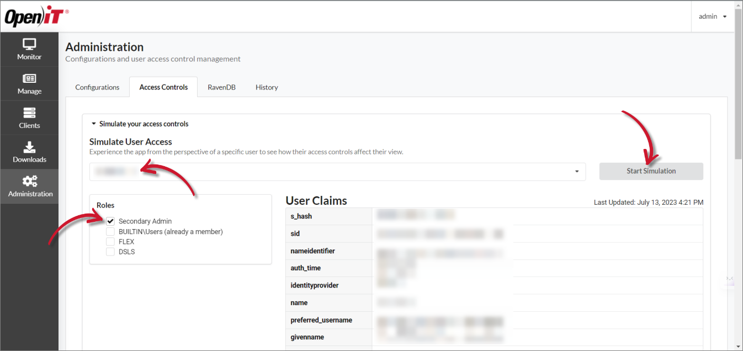Enable the FLEX role checkbox

coord(110,241)
